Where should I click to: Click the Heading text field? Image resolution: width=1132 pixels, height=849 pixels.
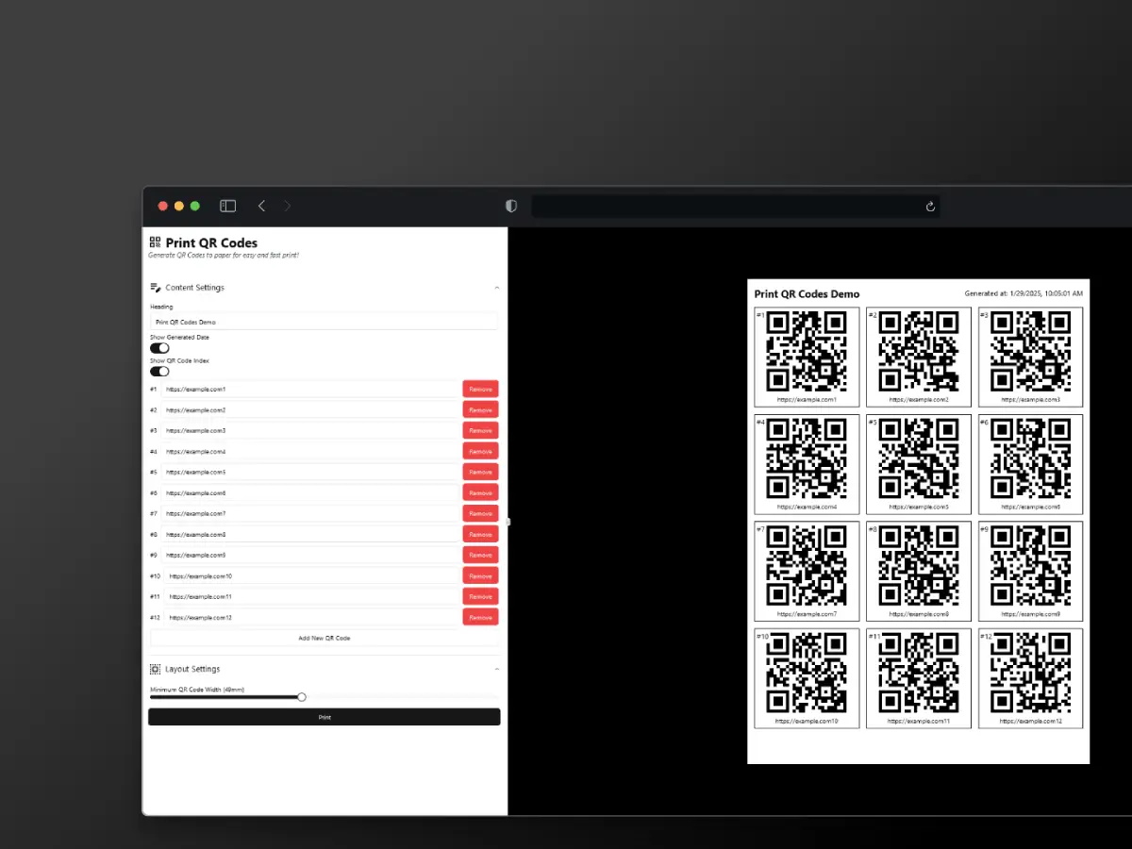coord(324,322)
